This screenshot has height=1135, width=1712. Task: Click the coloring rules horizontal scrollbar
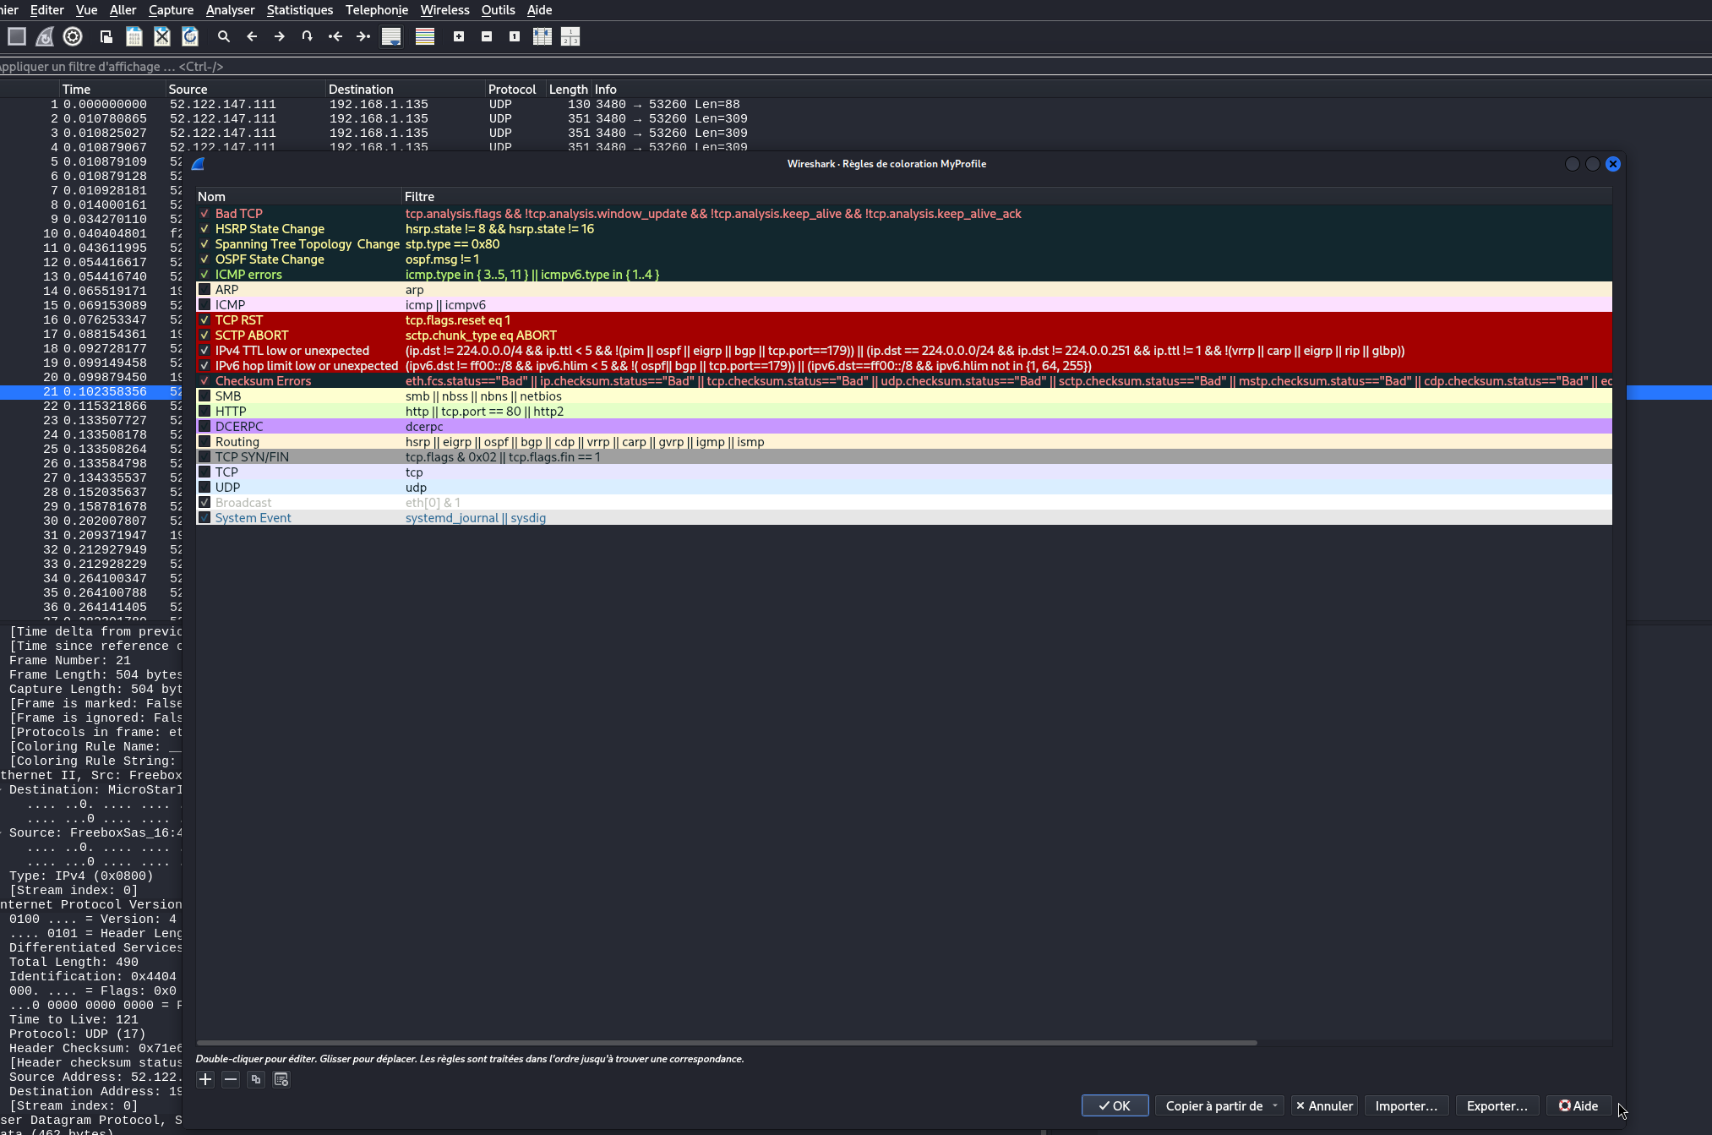tap(727, 1043)
